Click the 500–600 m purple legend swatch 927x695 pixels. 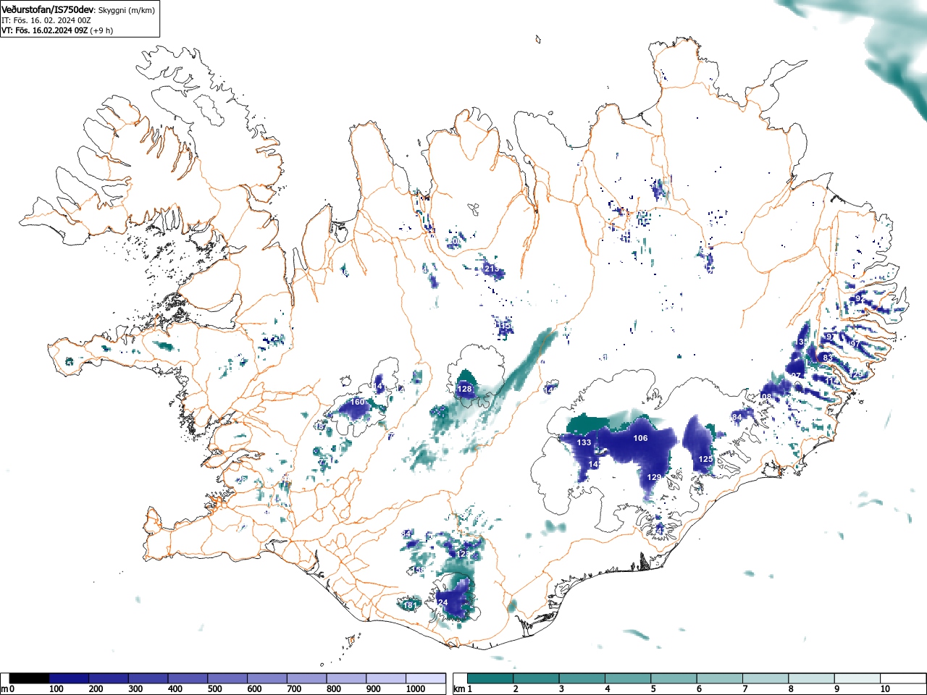pos(227,678)
